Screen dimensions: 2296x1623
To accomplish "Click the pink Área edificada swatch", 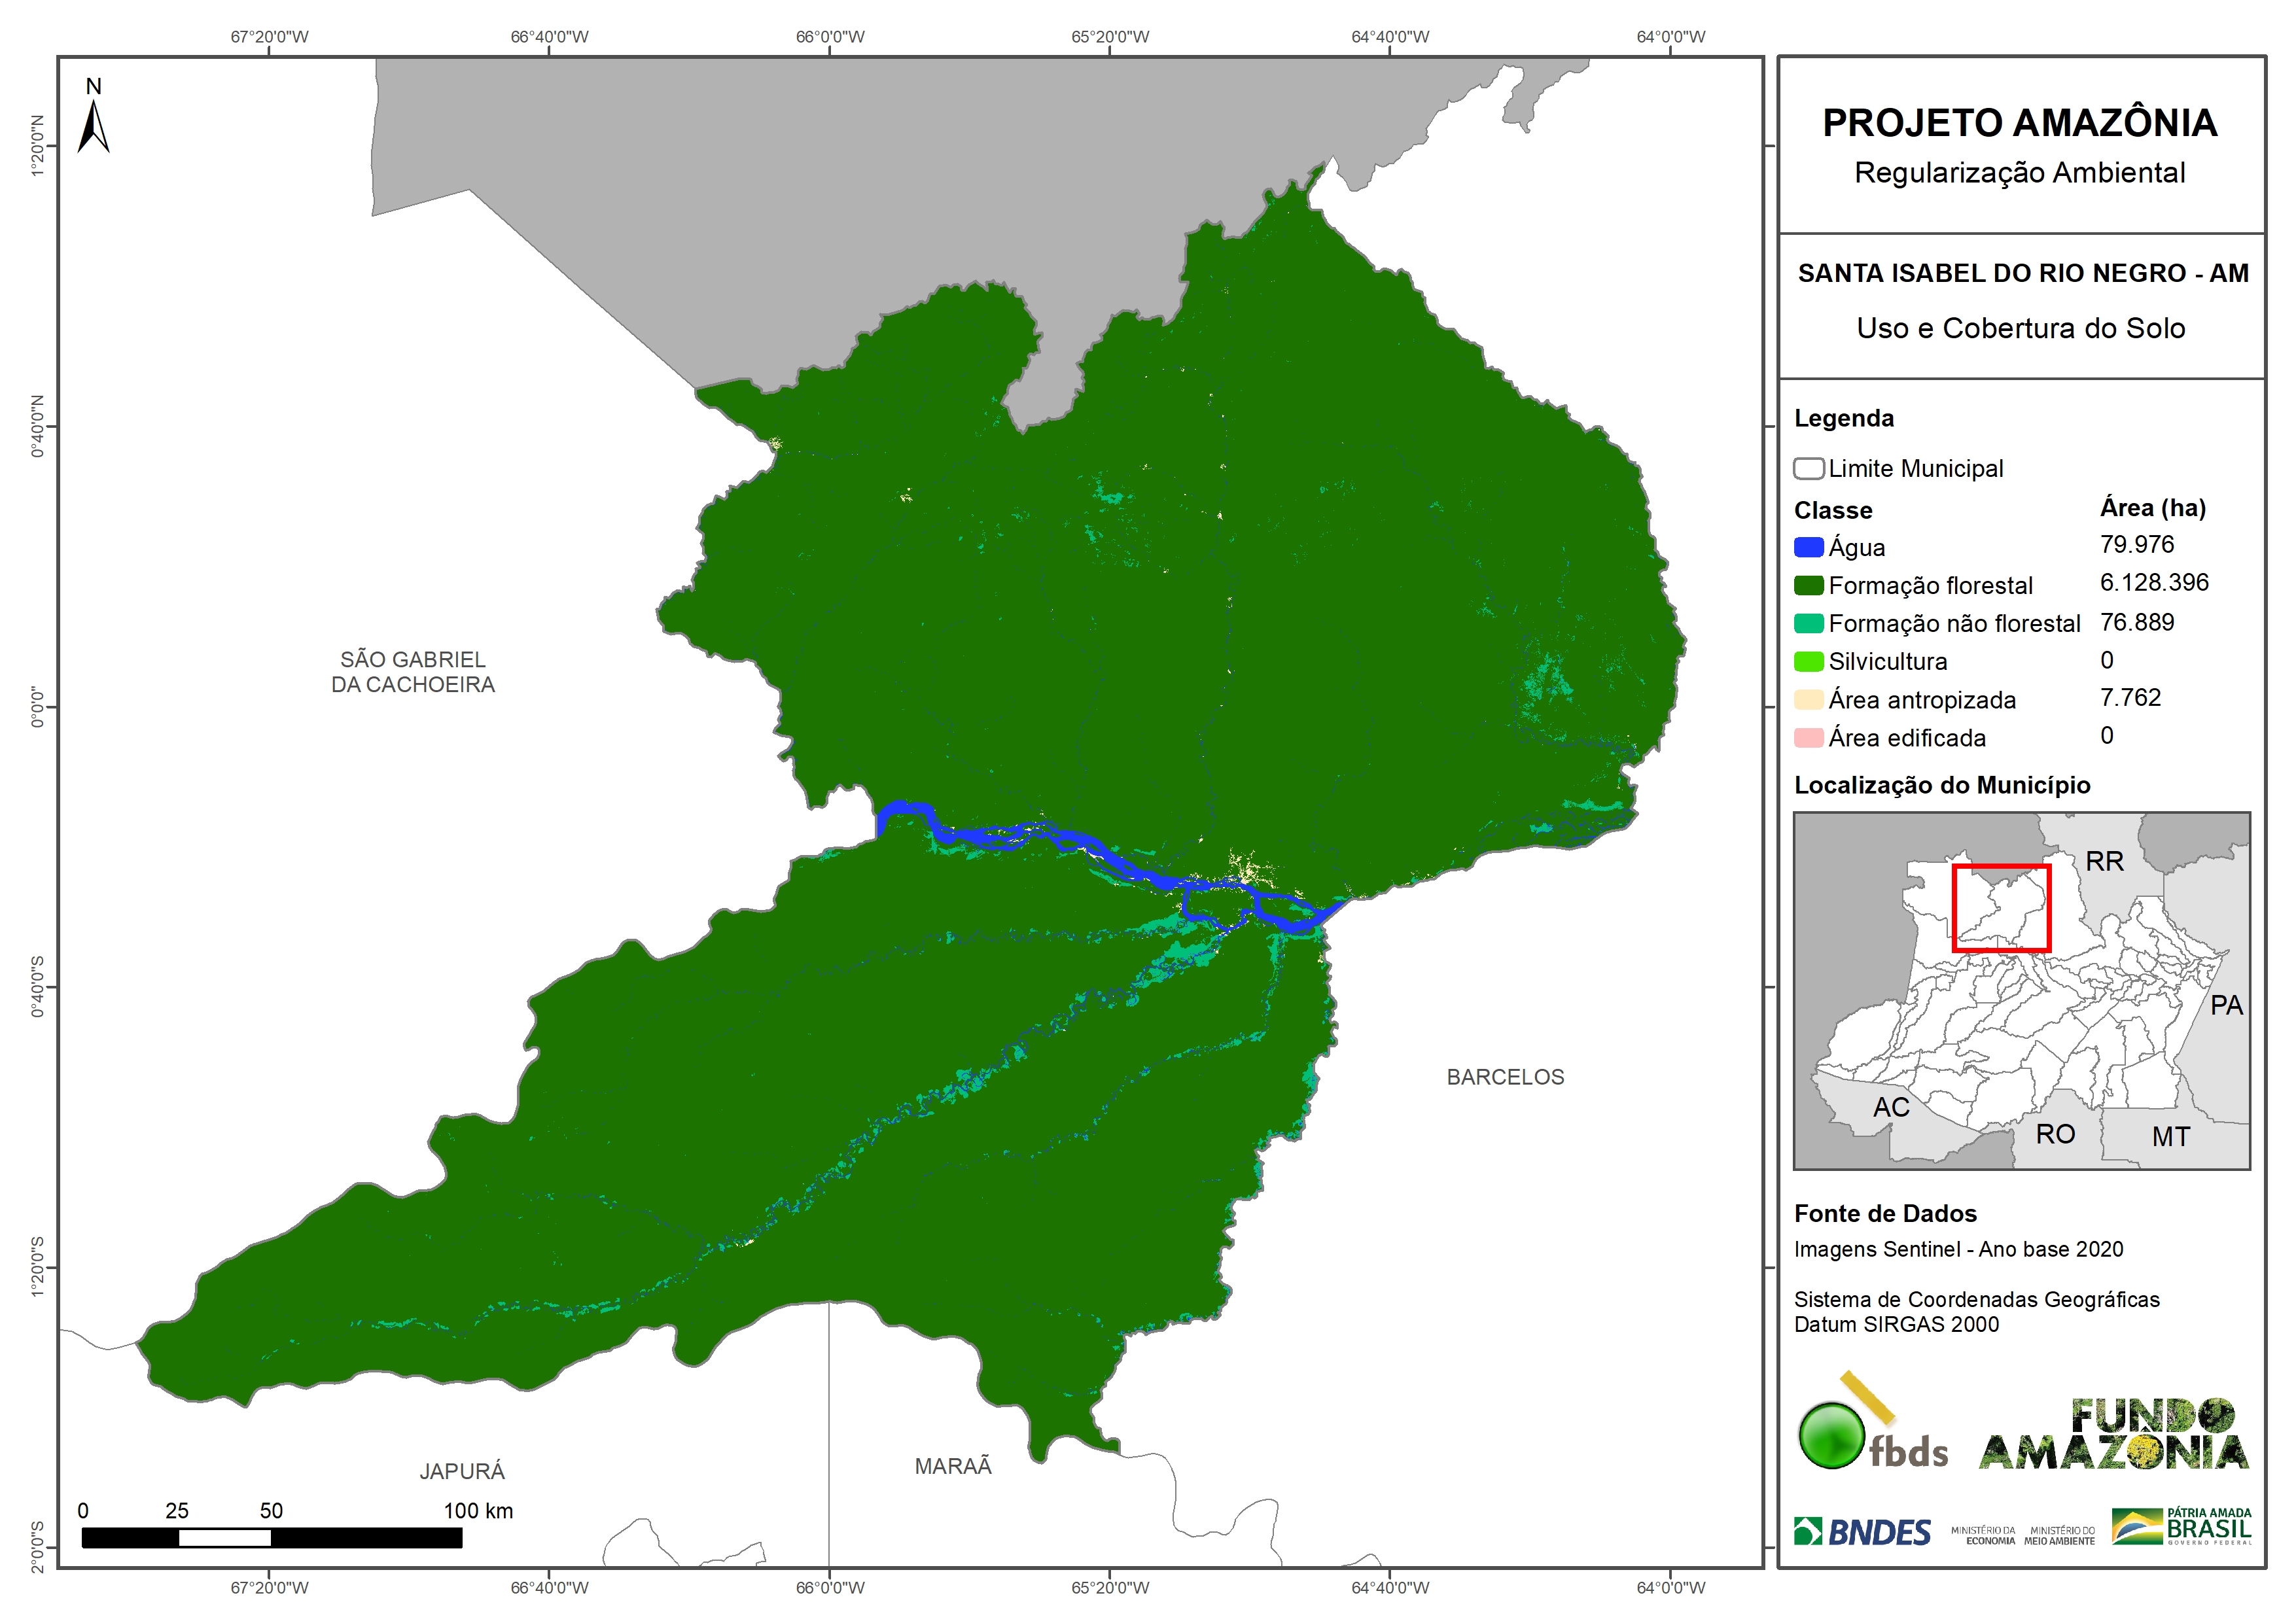I will pos(1808,738).
